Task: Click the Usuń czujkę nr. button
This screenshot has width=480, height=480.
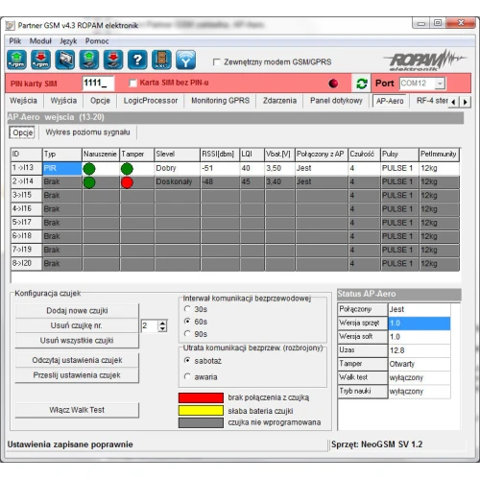Action: (77, 325)
